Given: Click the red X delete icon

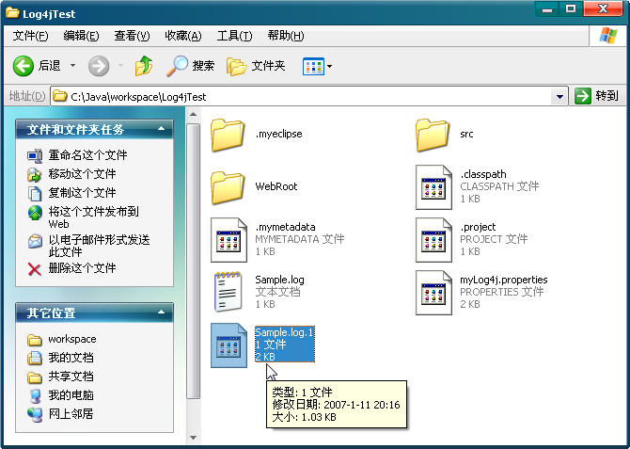Looking at the screenshot, I should point(35,269).
